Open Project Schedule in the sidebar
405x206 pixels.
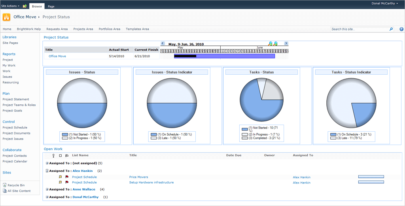click(x=15, y=128)
